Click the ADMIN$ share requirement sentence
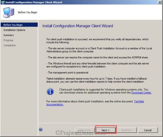The height and width of the screenshot is (137, 163). [x=97, y=57]
